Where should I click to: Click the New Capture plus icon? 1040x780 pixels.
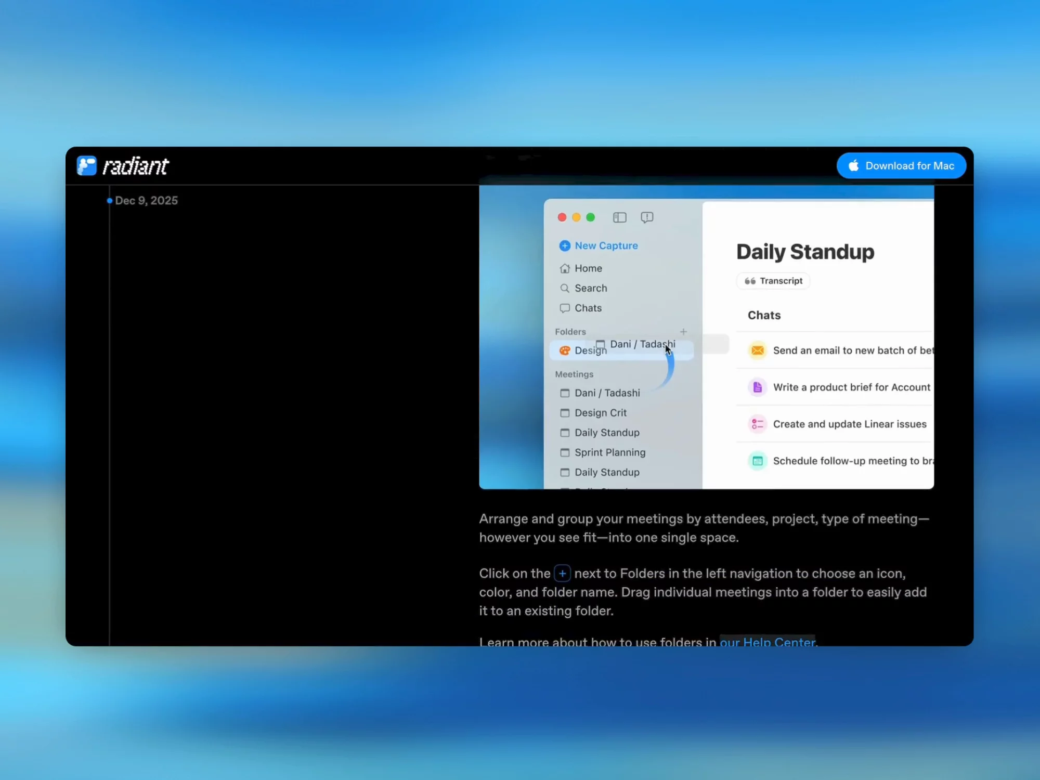[565, 246]
